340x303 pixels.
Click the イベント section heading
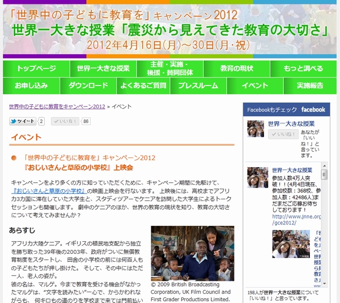coord(26,137)
